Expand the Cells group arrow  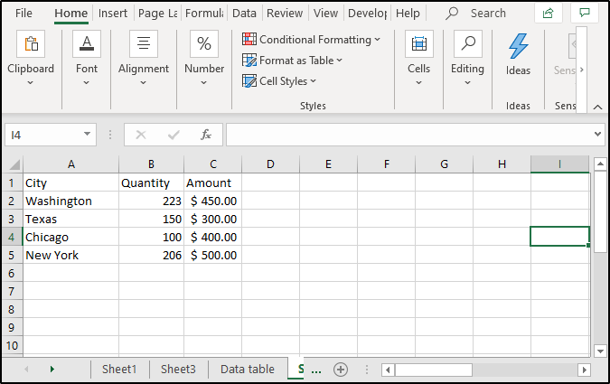419,82
